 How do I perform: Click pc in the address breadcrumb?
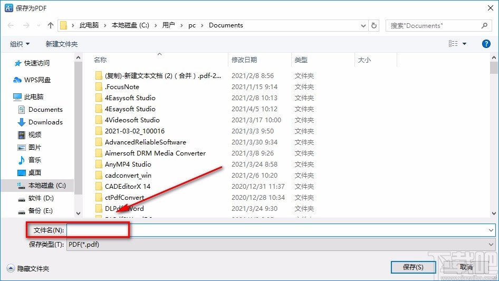[192, 25]
